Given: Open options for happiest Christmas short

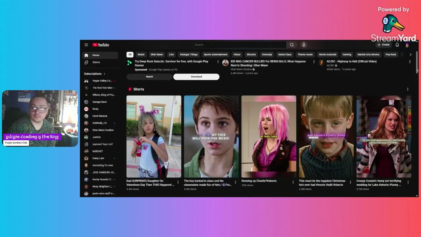Looking at the screenshot, I should [x=350, y=182].
